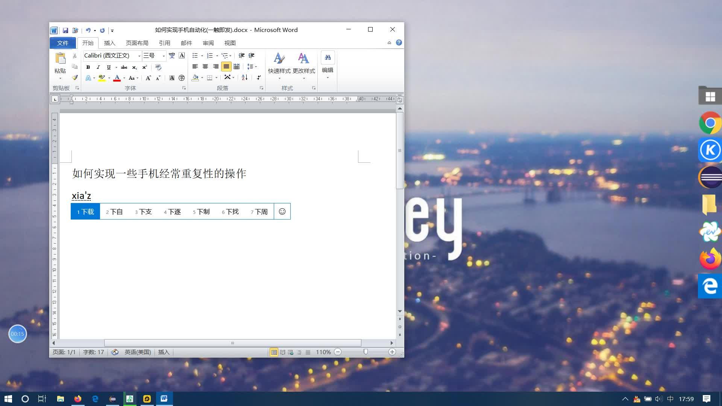Open the font size (三号) dropdown
This screenshot has width=722, height=406.
pyautogui.click(x=164, y=56)
